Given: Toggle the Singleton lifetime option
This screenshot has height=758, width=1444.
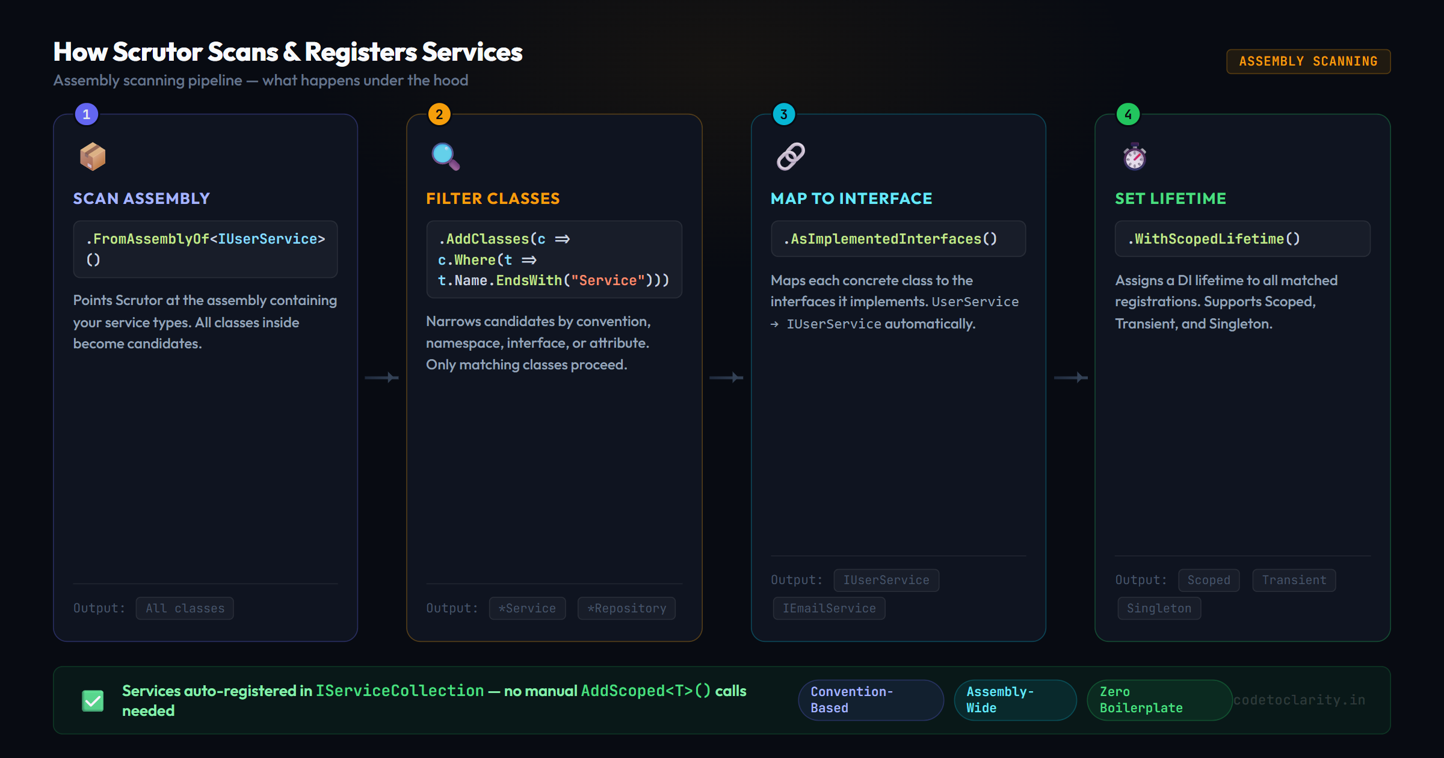Looking at the screenshot, I should click(x=1159, y=608).
